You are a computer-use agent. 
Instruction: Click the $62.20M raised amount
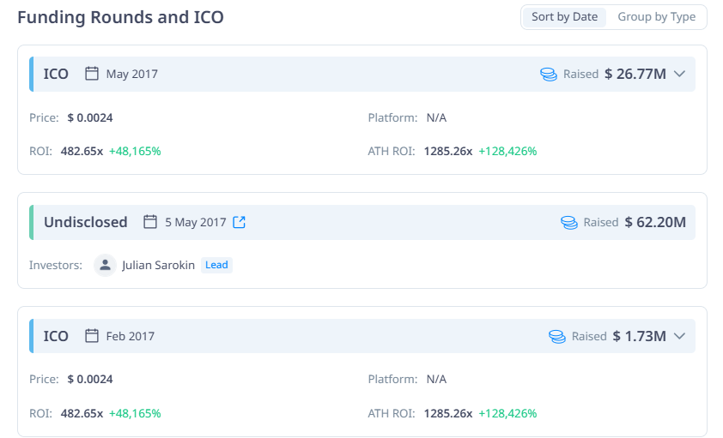pyautogui.click(x=655, y=222)
